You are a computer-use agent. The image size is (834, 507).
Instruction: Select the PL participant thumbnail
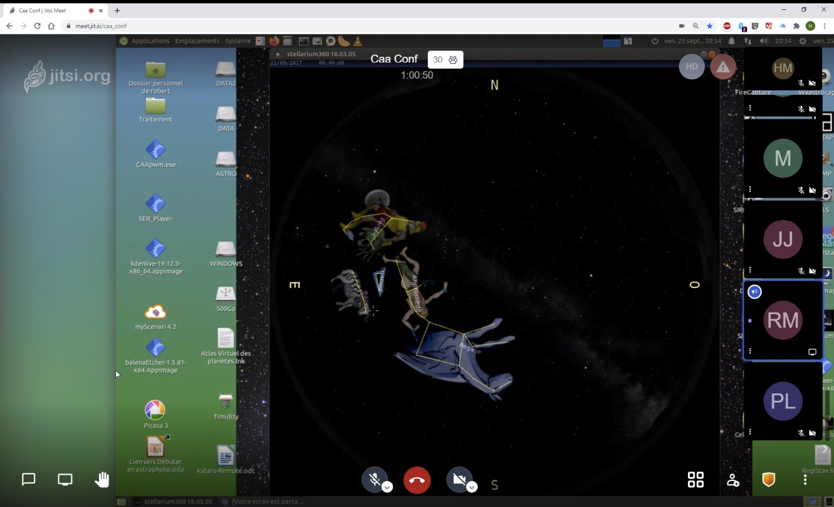click(x=783, y=401)
